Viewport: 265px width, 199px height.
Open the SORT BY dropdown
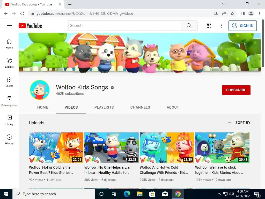[239, 123]
